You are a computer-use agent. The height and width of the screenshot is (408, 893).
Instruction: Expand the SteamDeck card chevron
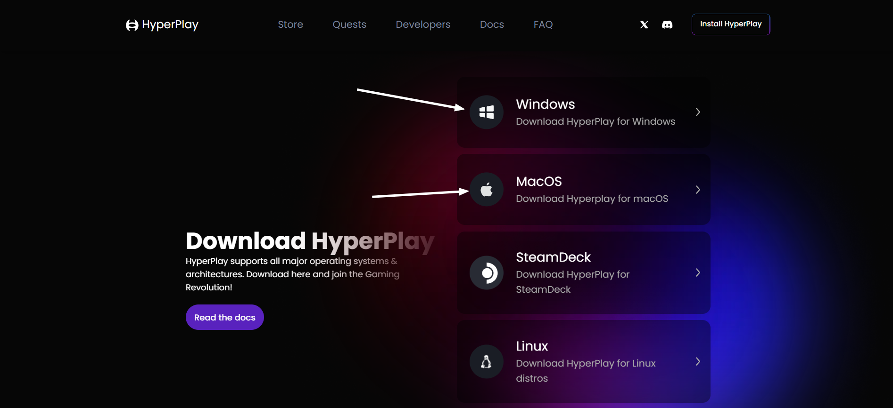[698, 272]
